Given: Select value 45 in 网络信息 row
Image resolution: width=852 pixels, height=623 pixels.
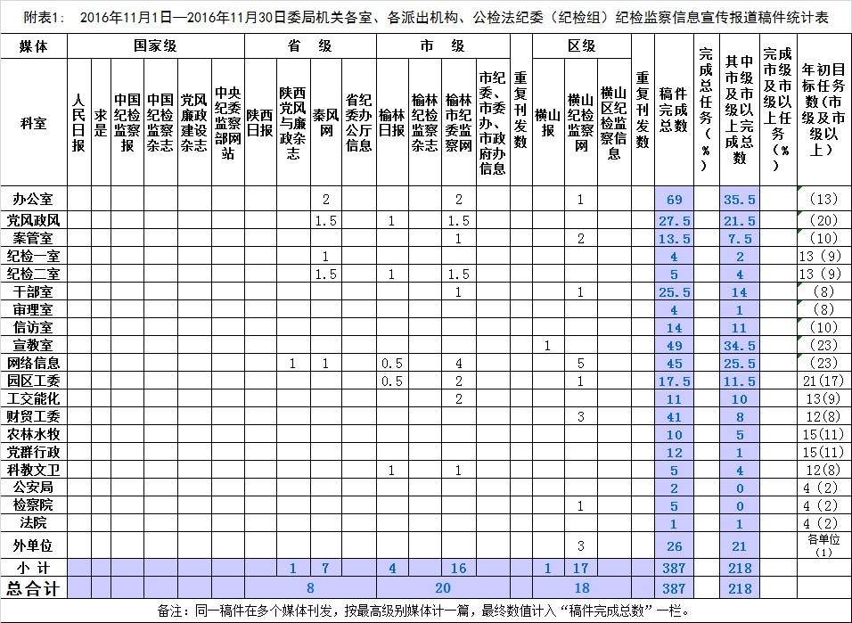Looking at the screenshot, I should (x=674, y=363).
